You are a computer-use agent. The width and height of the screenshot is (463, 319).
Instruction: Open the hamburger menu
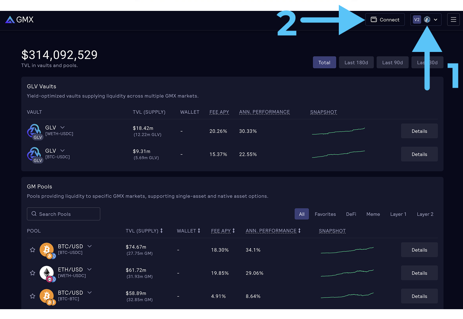coord(453,20)
